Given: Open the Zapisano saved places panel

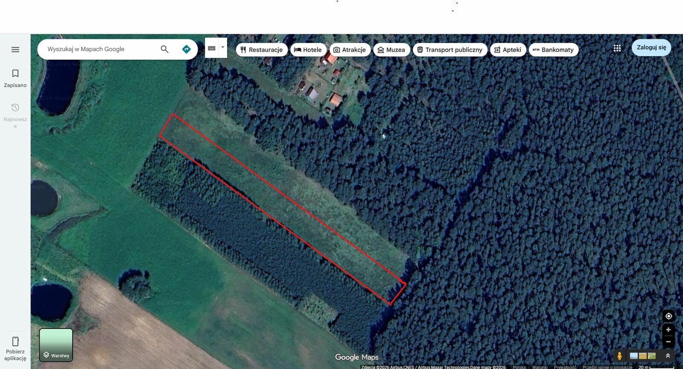Looking at the screenshot, I should click(15, 78).
